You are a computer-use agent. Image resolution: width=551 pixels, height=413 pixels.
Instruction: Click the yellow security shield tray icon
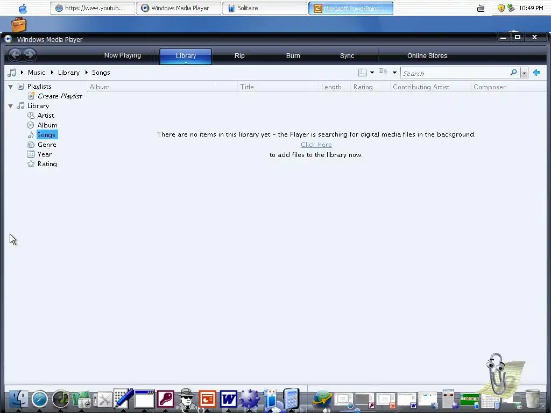click(x=501, y=8)
